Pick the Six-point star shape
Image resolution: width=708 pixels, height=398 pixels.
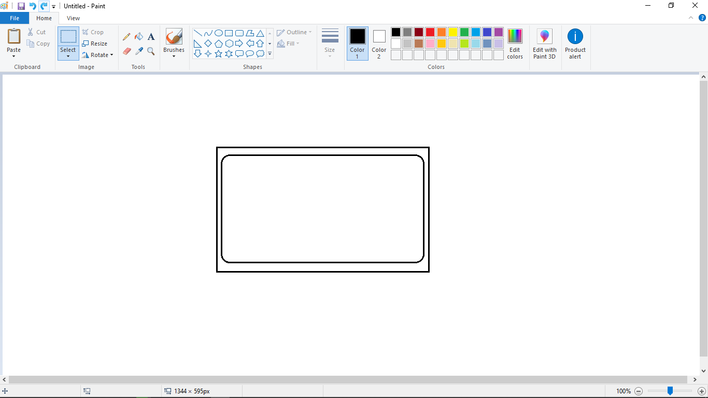(229, 54)
